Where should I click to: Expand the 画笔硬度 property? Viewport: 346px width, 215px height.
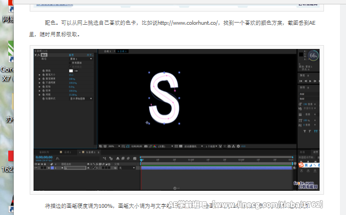click(x=40, y=79)
